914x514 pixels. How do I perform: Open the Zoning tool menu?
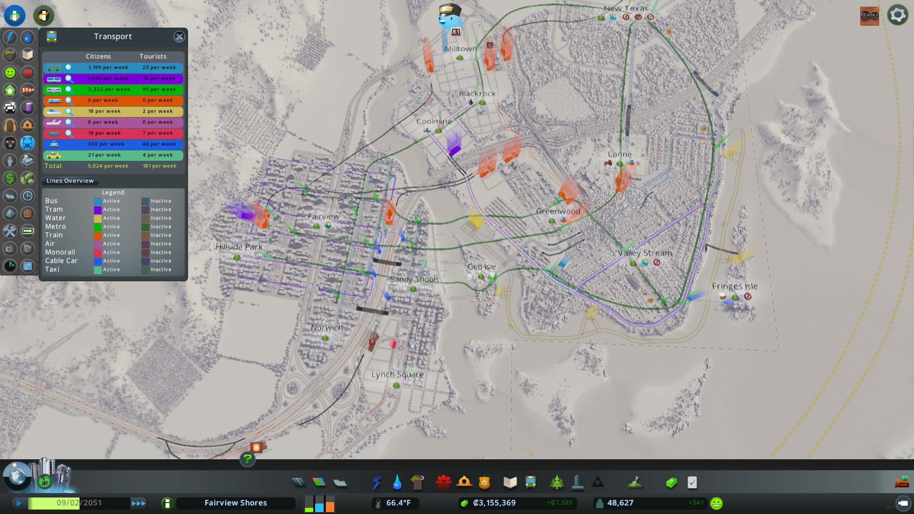(x=319, y=483)
